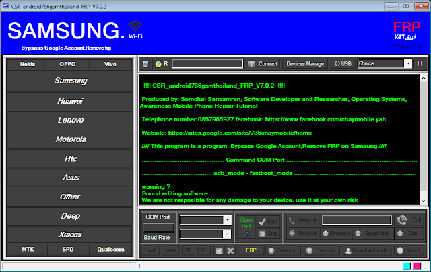Switch to the Vivo tab
Screen dimensions: 431x272
(110, 64)
